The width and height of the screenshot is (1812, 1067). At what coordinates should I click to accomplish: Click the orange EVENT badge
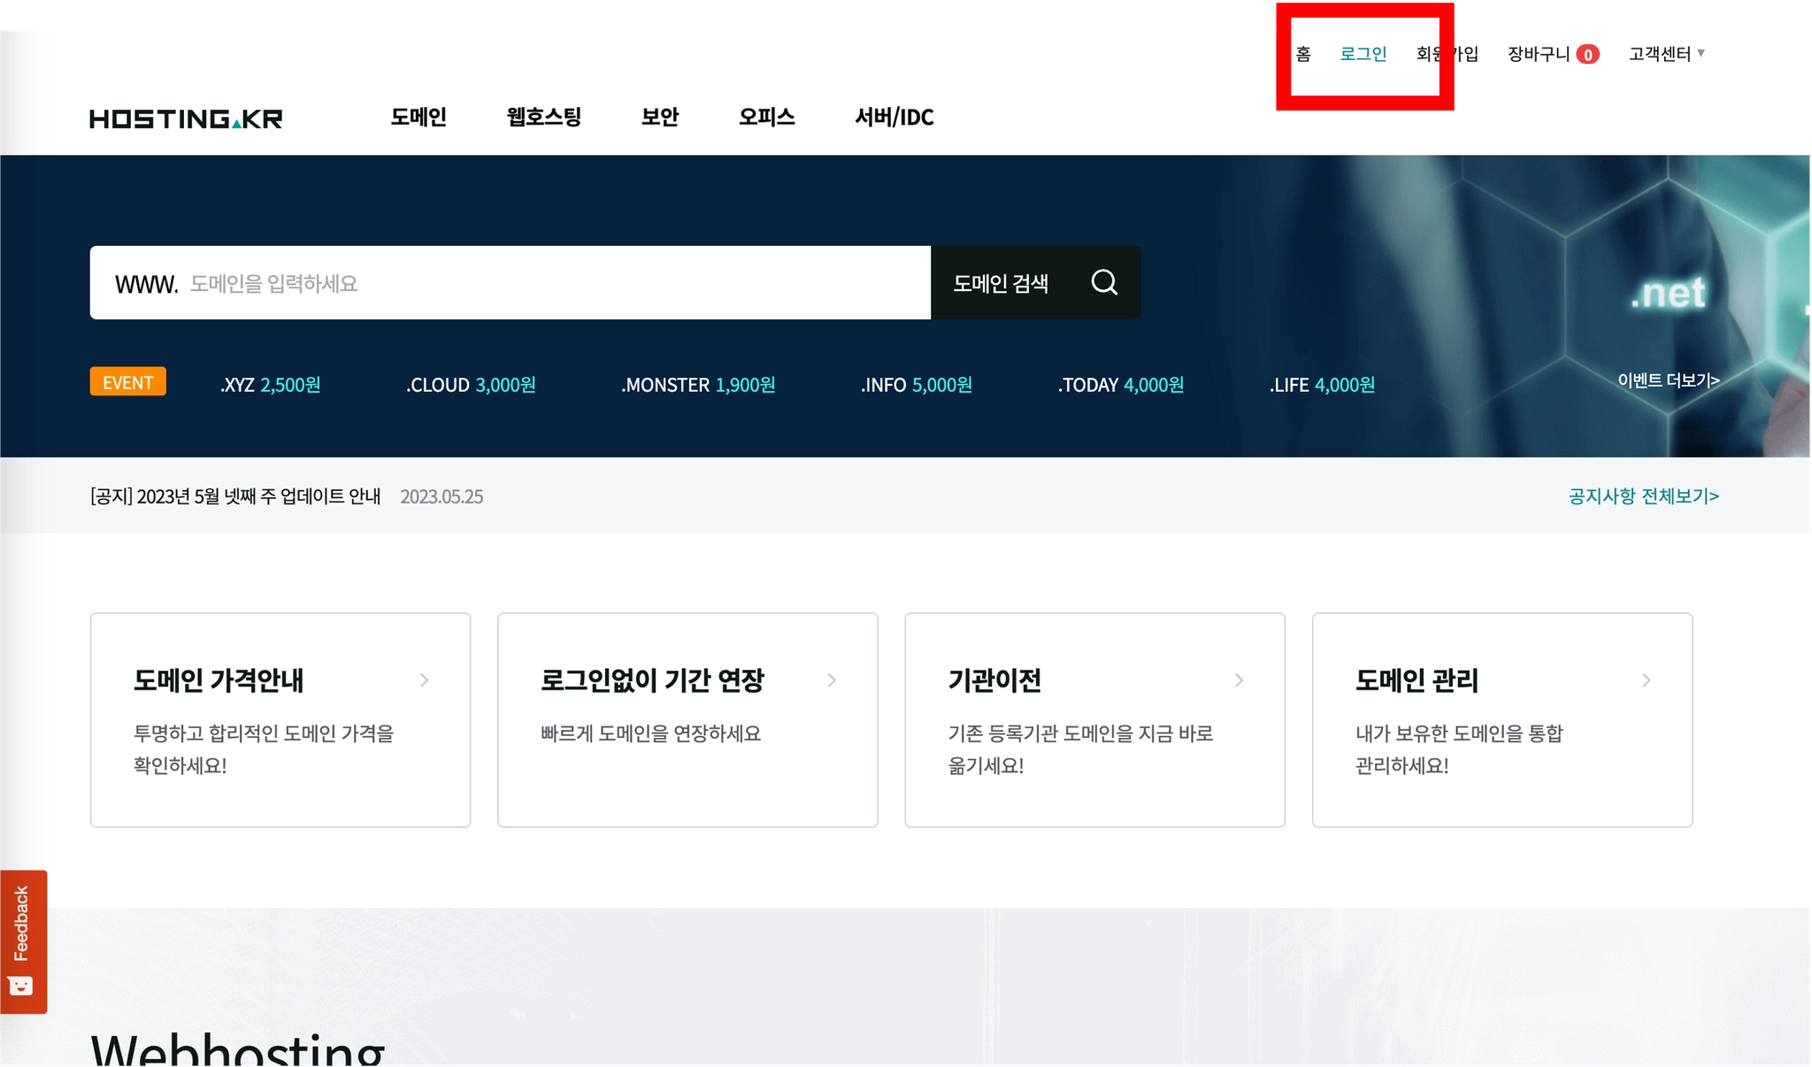(x=127, y=382)
